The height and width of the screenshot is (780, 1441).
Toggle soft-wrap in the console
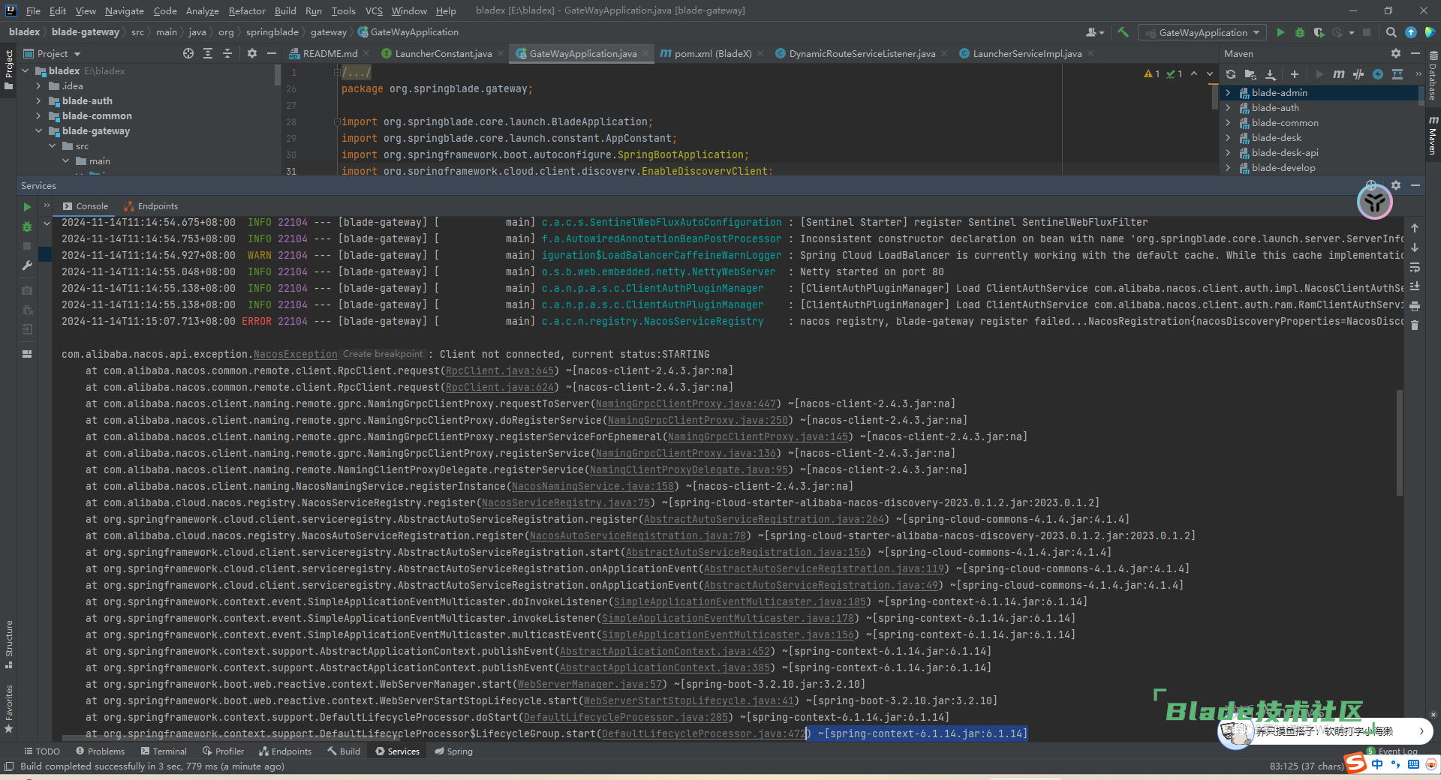click(x=1415, y=267)
